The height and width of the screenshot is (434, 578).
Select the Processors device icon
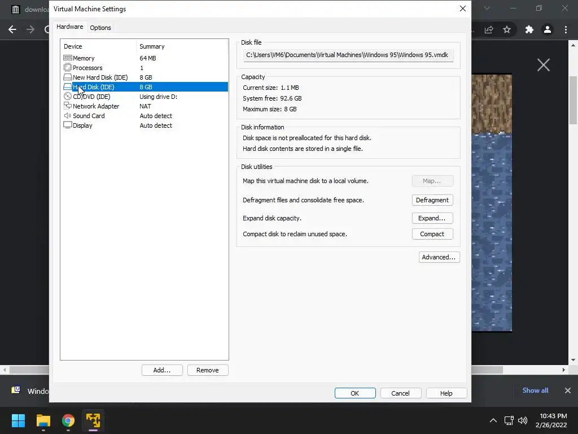pyautogui.click(x=68, y=68)
